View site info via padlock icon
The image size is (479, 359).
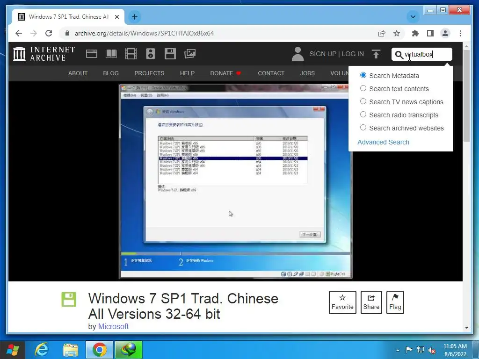pyautogui.click(x=67, y=33)
